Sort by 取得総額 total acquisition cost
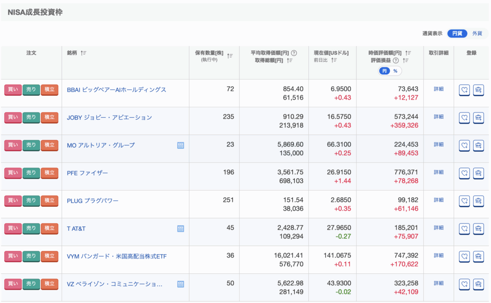The width and height of the screenshot is (491, 303). (x=289, y=61)
